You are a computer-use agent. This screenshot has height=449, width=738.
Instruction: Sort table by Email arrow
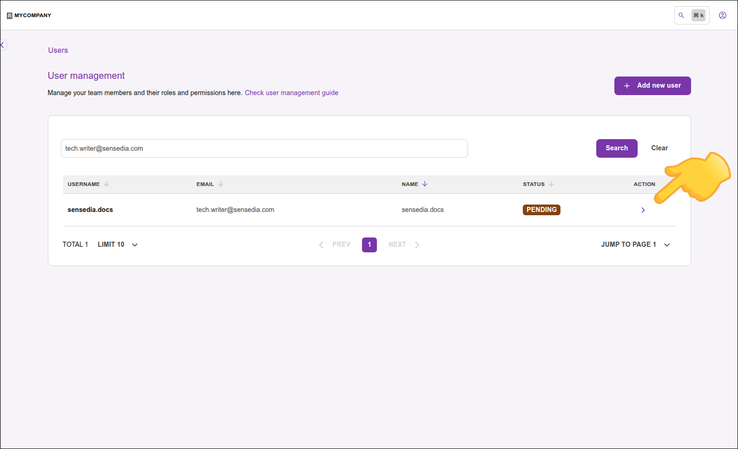coord(221,184)
